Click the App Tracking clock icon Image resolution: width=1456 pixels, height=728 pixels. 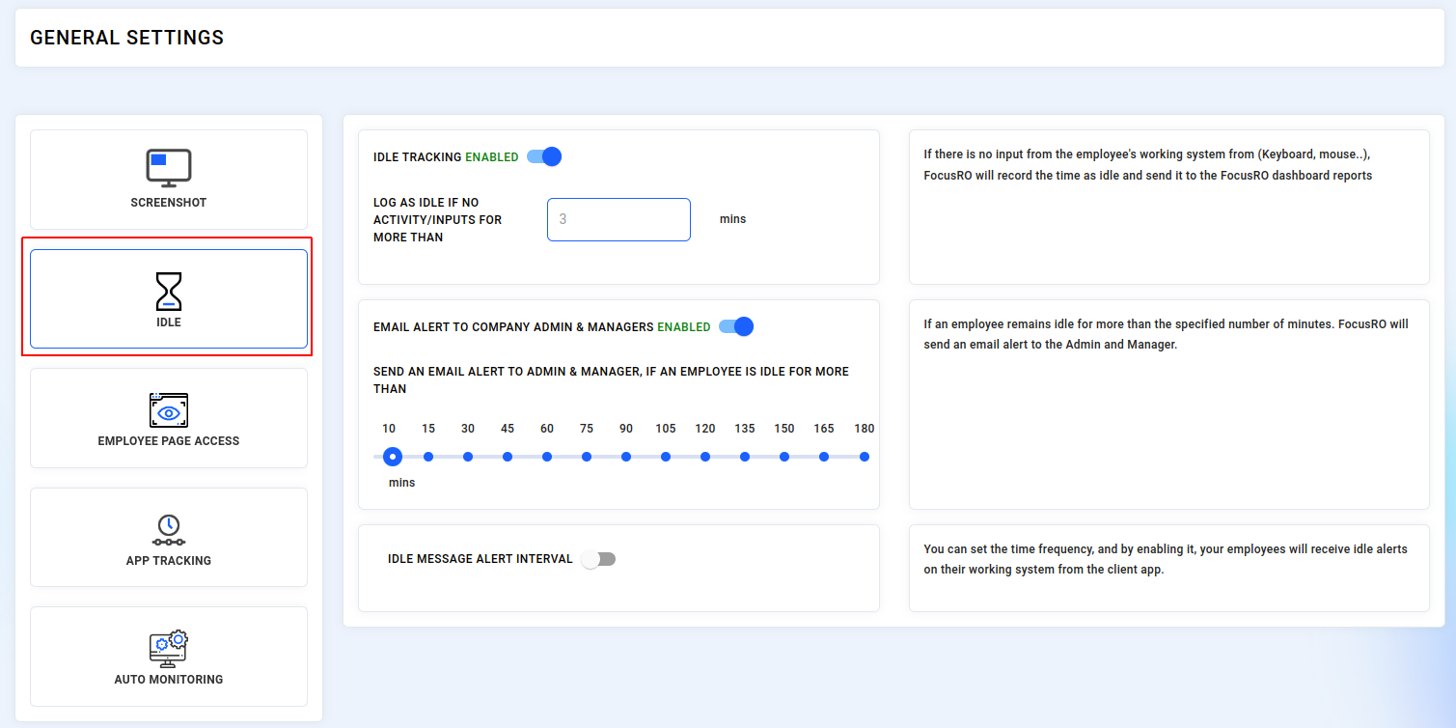169,529
